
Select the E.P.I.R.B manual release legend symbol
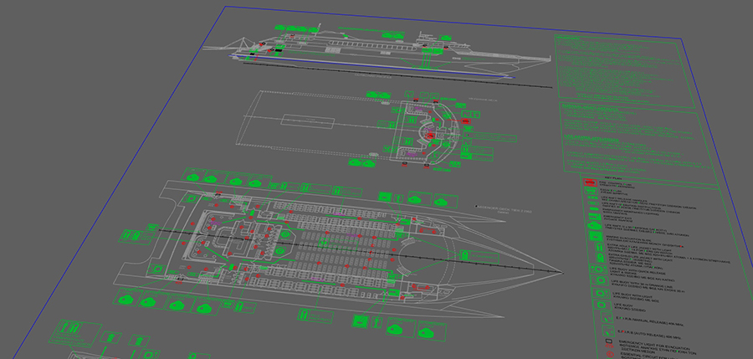(x=607, y=317)
